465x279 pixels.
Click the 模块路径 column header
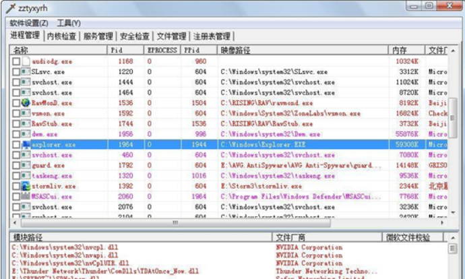141,237
